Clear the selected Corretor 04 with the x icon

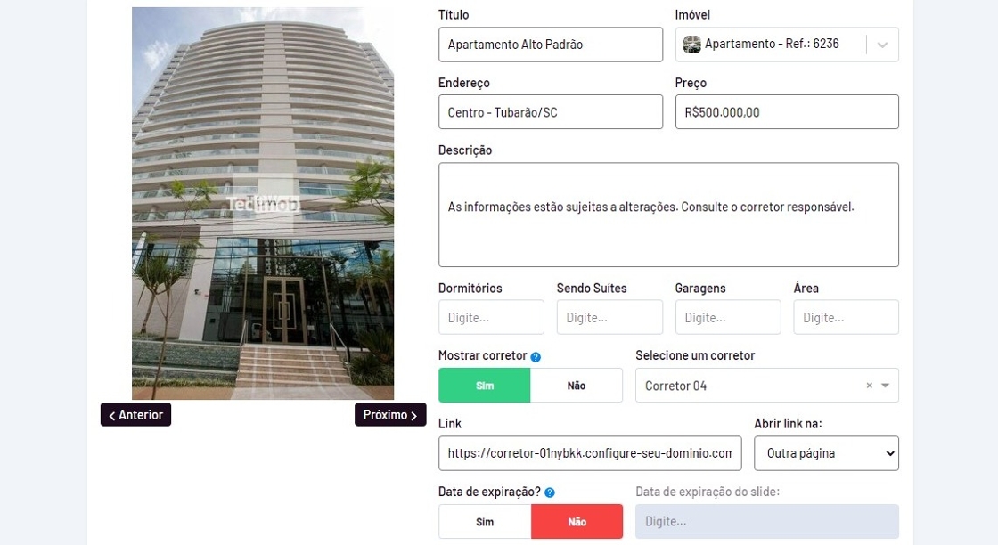(869, 386)
